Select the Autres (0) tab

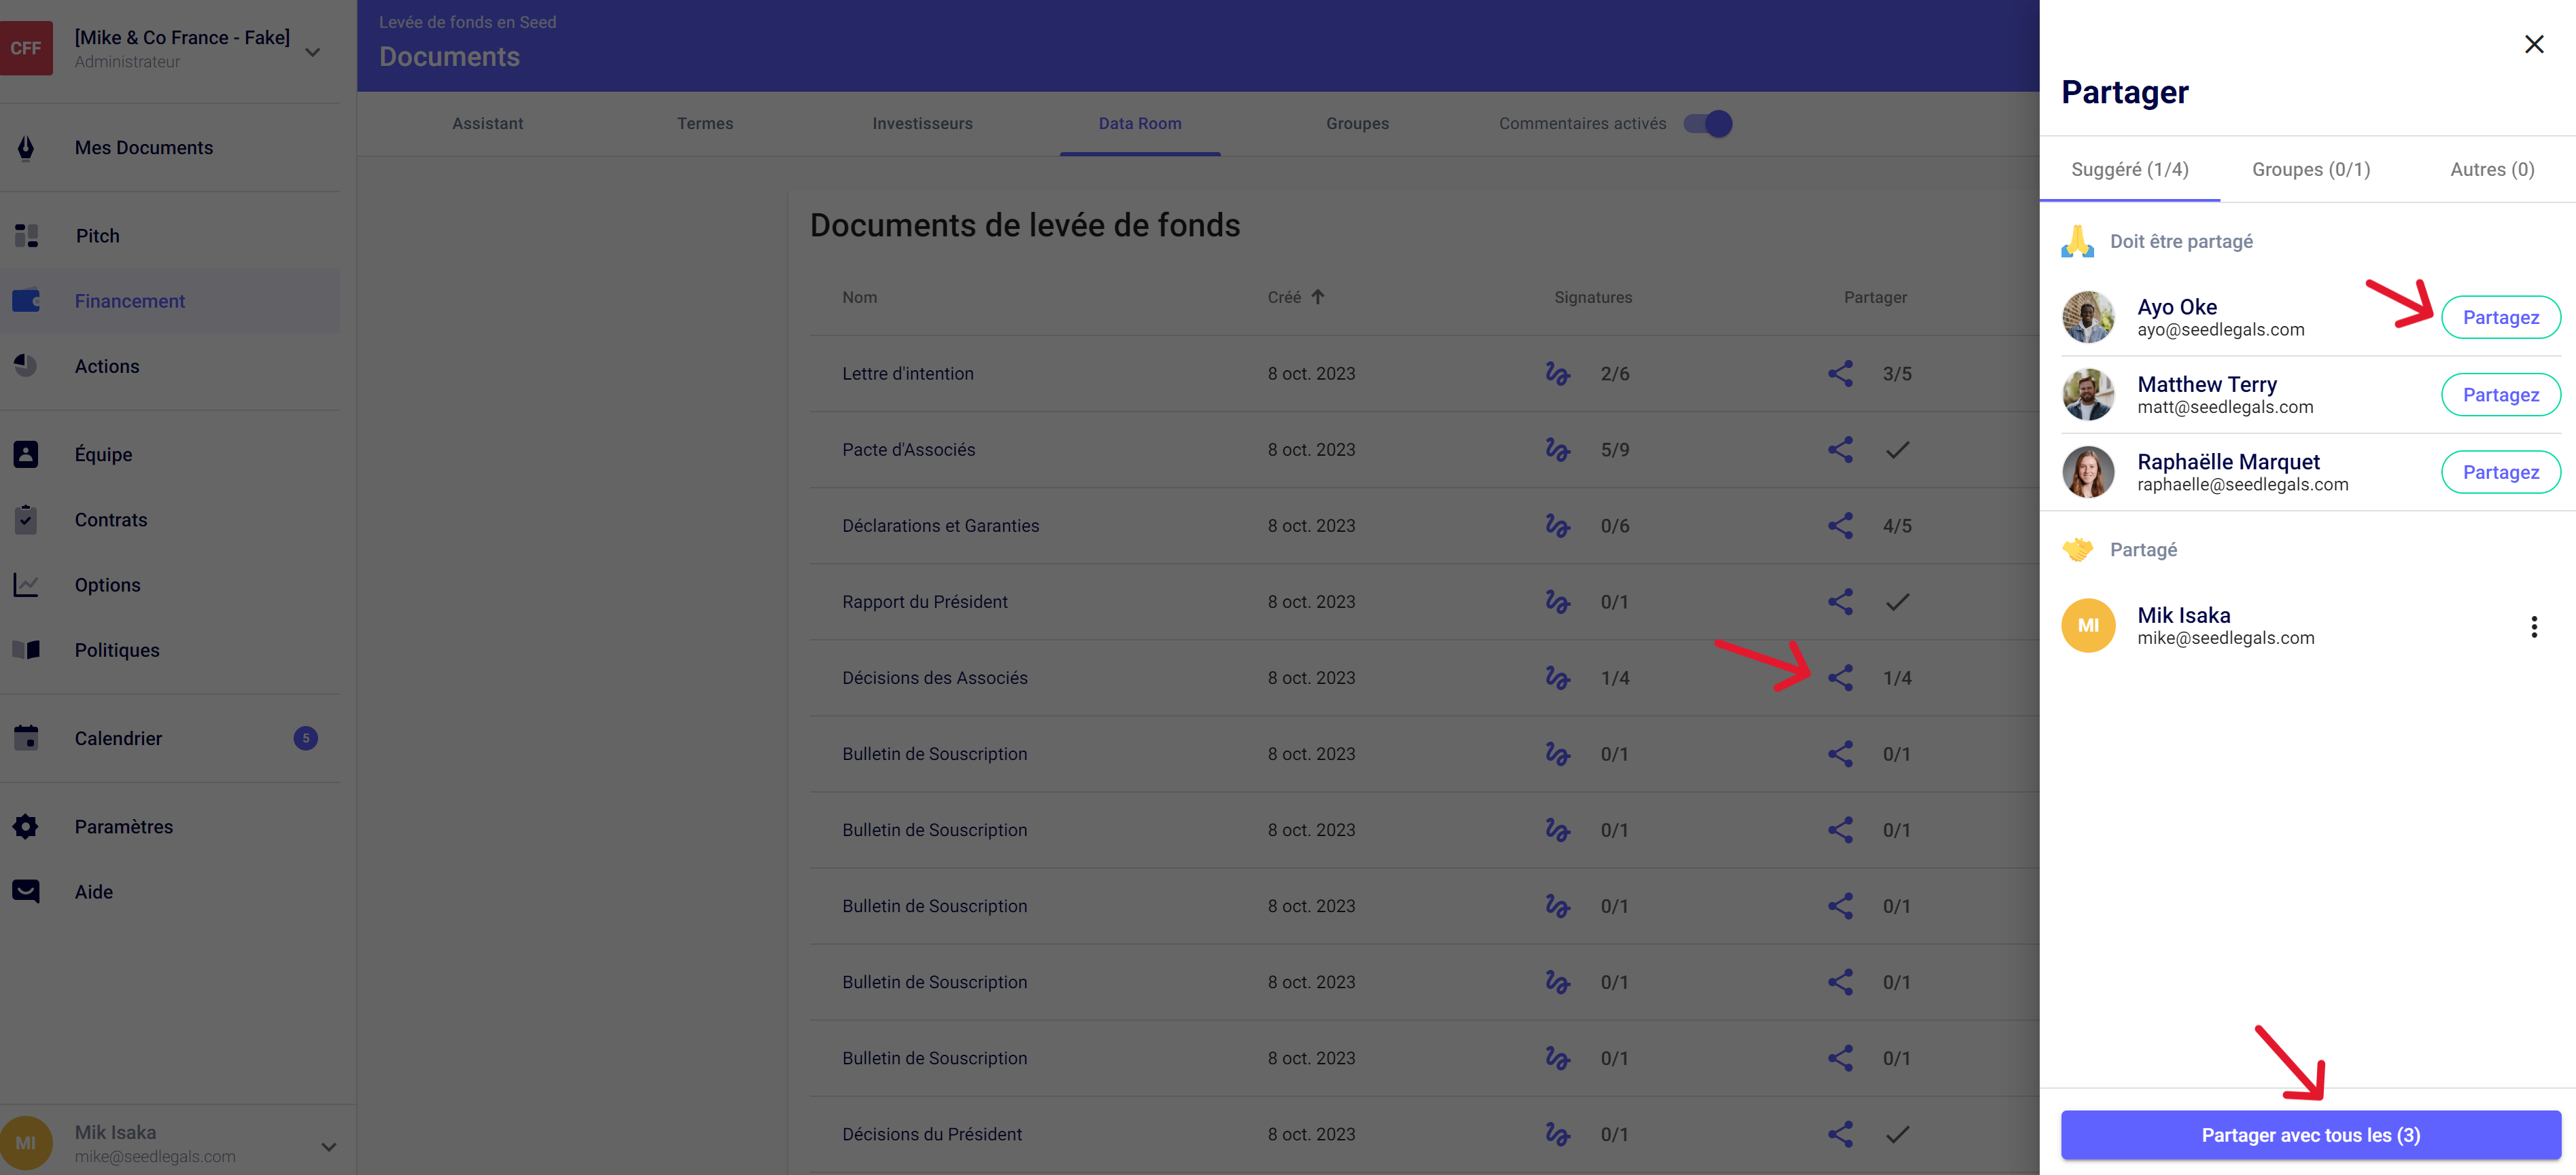(2491, 170)
